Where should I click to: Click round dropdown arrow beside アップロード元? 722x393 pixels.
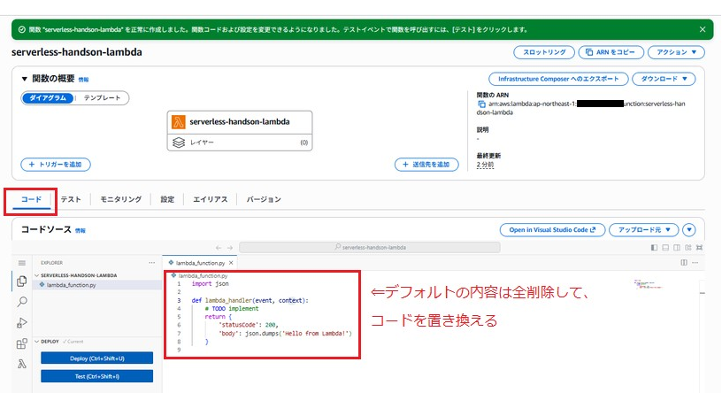(x=689, y=230)
